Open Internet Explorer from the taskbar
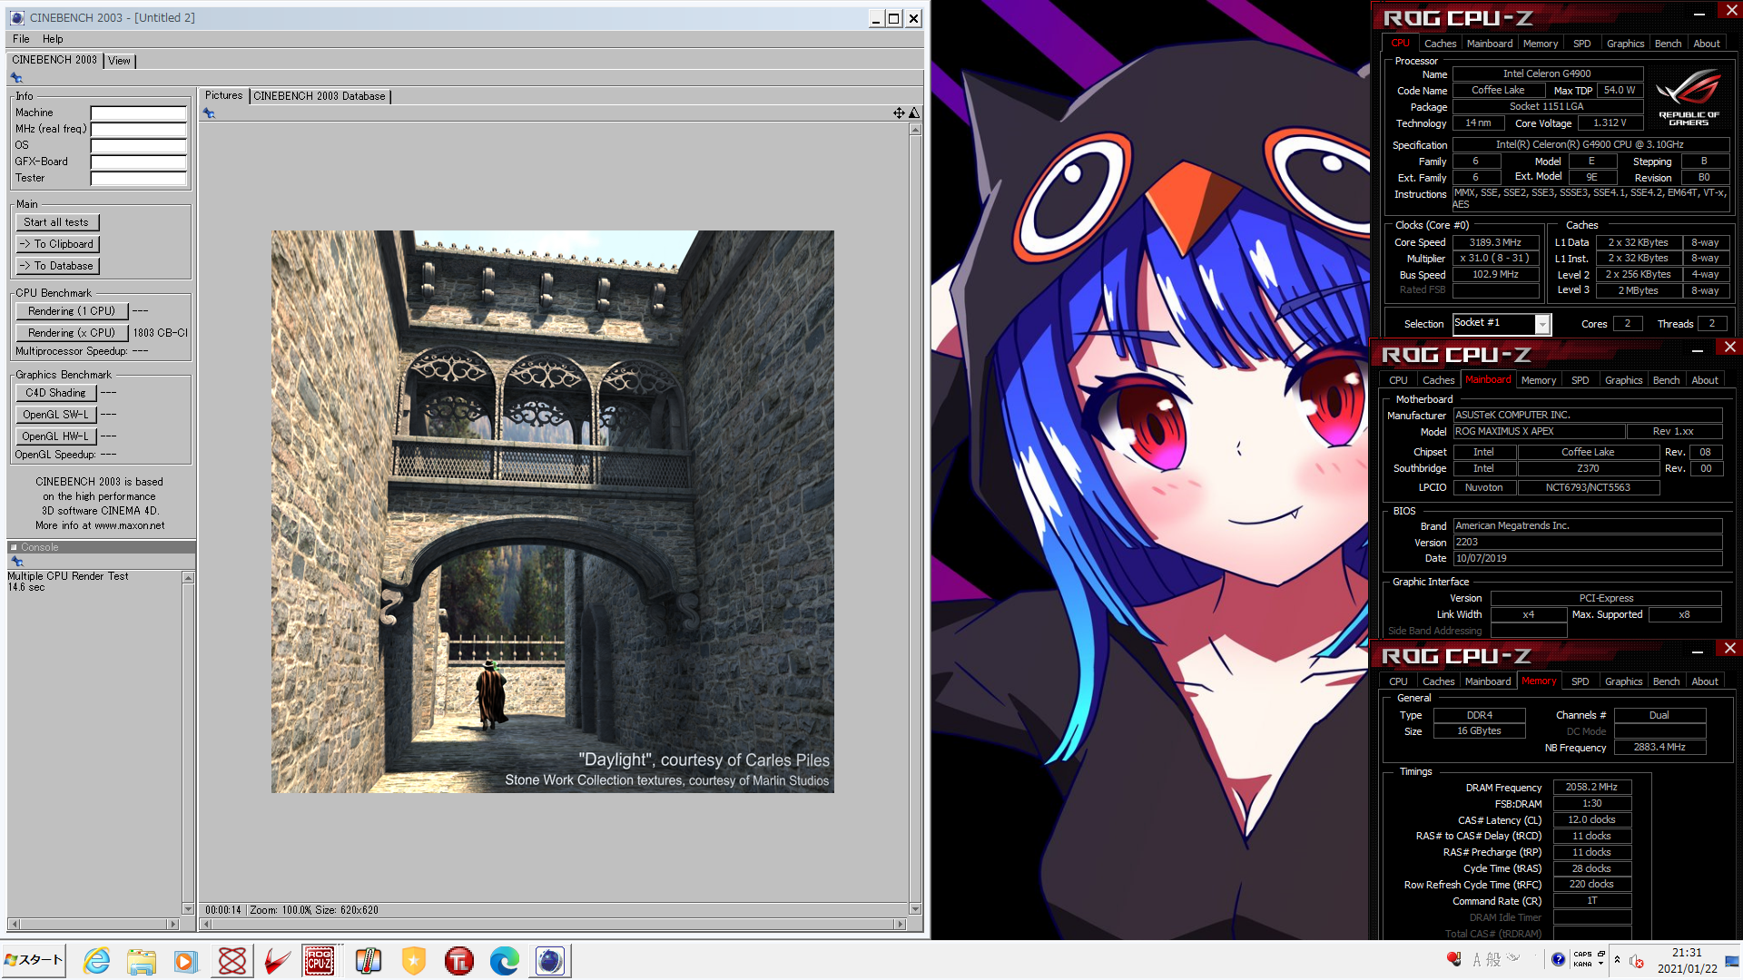This screenshot has width=1743, height=980. [x=96, y=961]
